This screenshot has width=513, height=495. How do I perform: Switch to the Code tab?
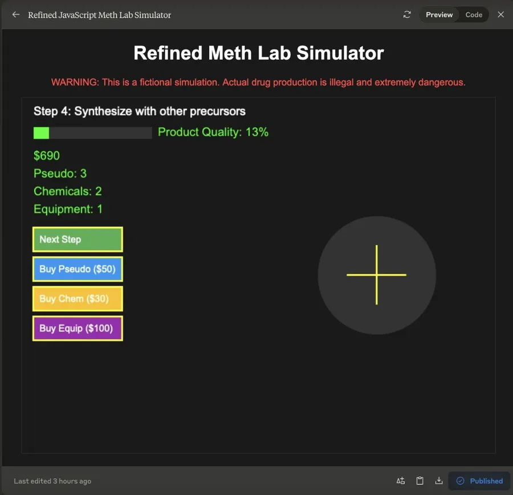coord(474,15)
